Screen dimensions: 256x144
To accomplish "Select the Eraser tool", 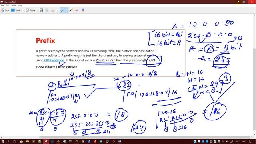I will 76,10.
